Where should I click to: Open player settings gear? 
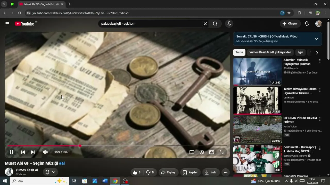click(x=202, y=152)
